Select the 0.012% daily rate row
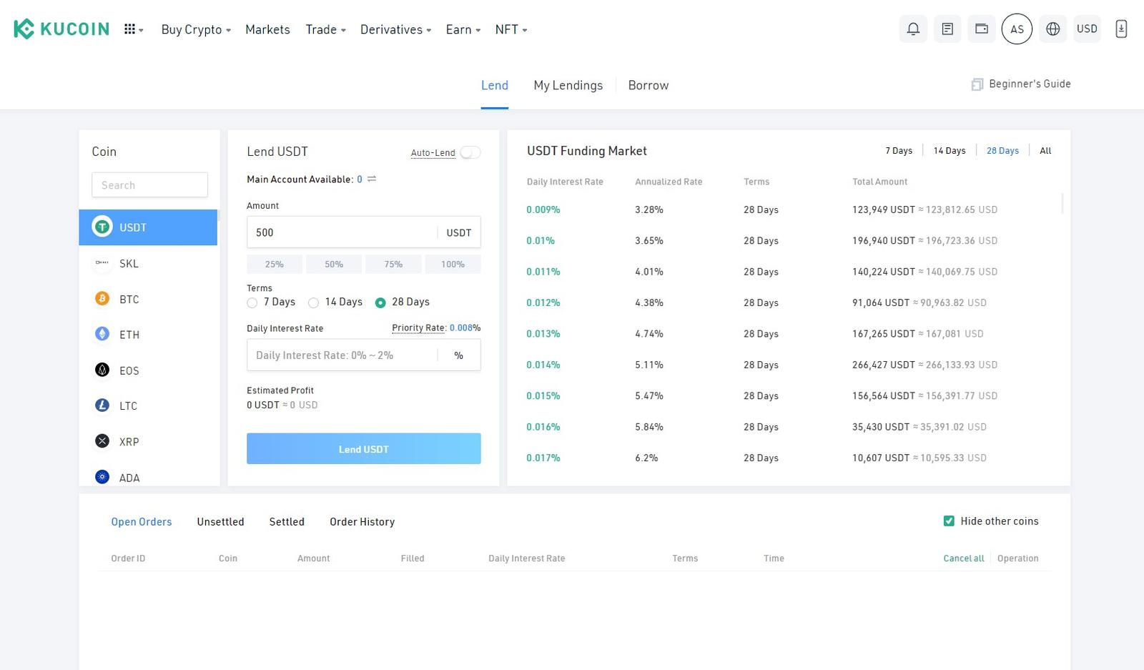1144x670 pixels. [789, 302]
